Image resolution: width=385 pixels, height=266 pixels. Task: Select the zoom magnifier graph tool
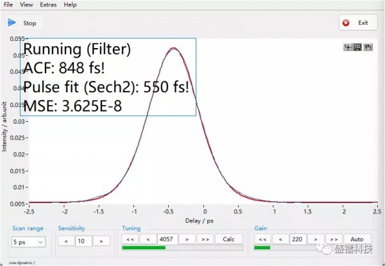(357, 47)
